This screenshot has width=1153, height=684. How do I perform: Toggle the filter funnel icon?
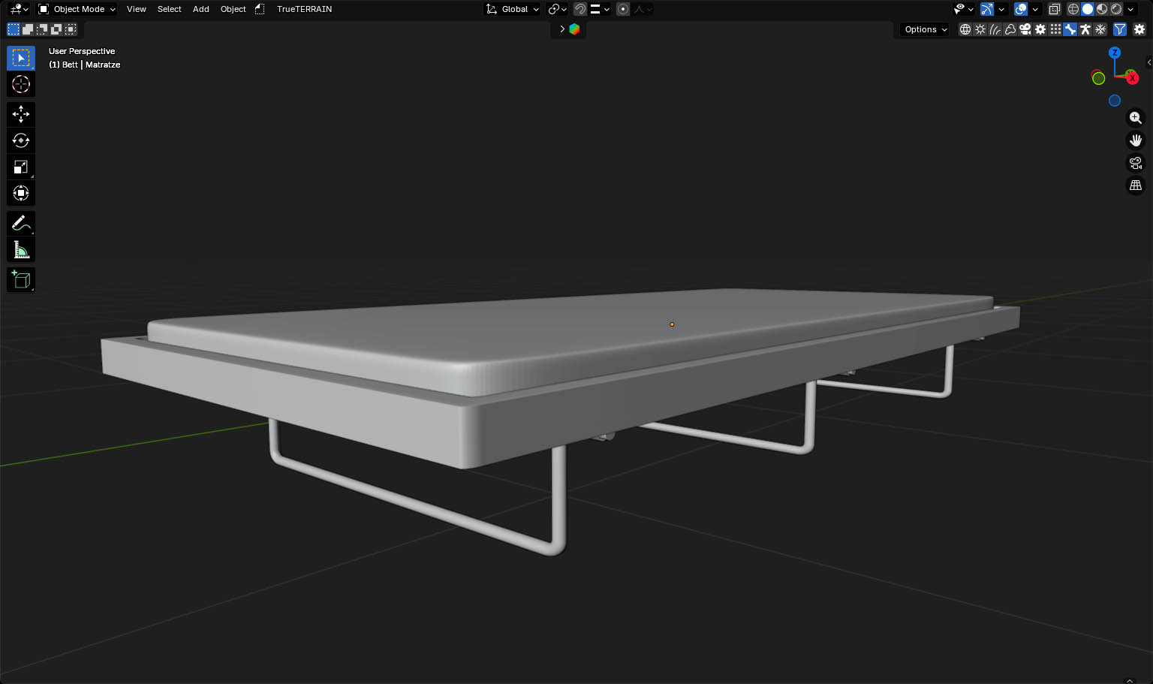tap(1120, 29)
